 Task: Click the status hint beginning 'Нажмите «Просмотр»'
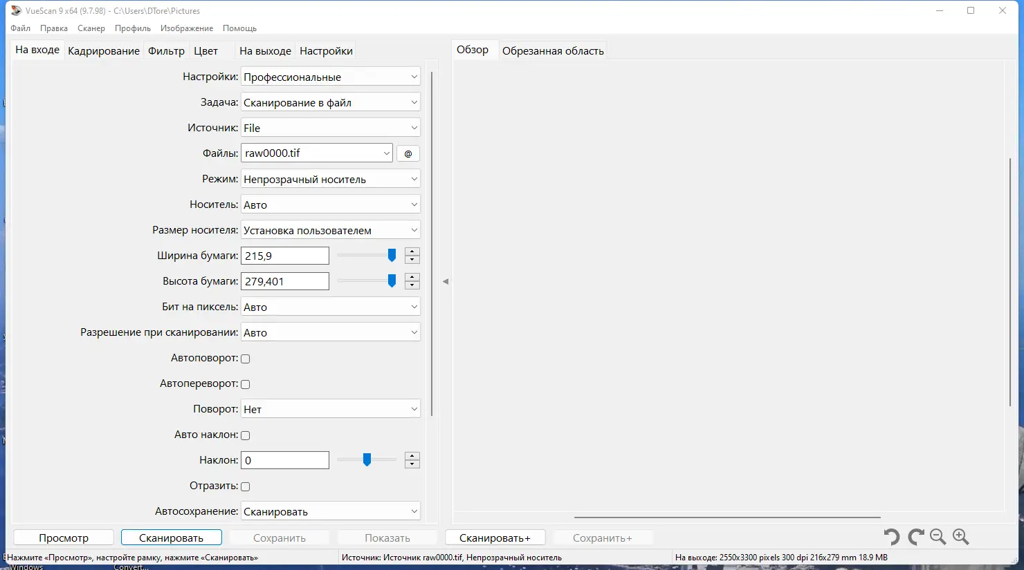point(132,558)
